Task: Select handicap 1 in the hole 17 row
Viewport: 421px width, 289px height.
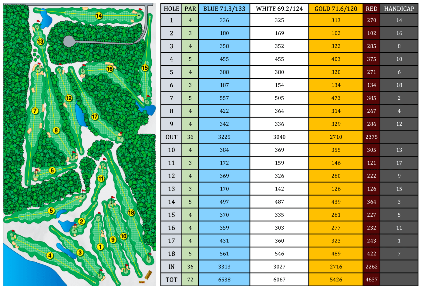Action: (x=399, y=241)
